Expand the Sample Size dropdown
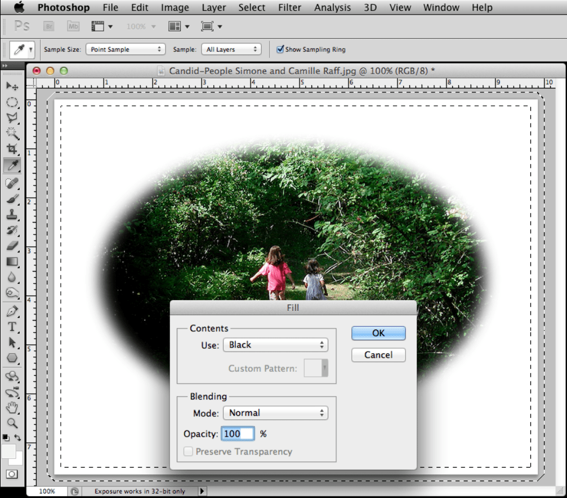Viewport: 567px width, 498px height. pos(125,50)
